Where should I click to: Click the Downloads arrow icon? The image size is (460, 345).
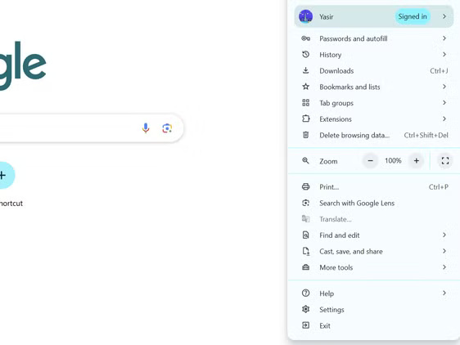click(305, 70)
